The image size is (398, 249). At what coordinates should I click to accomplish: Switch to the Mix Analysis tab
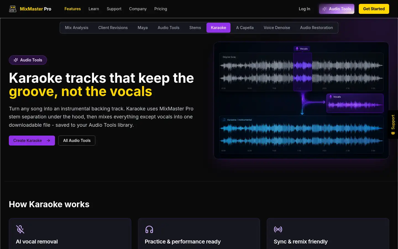77,28
